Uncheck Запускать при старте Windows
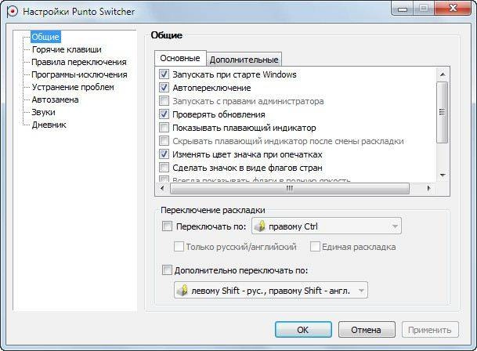Screen dimensions: 477x351 point(164,74)
